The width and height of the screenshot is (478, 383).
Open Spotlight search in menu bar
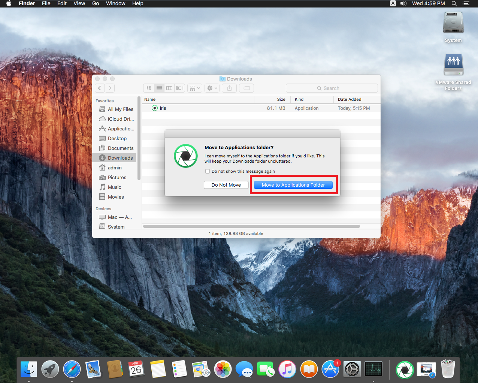click(454, 3)
